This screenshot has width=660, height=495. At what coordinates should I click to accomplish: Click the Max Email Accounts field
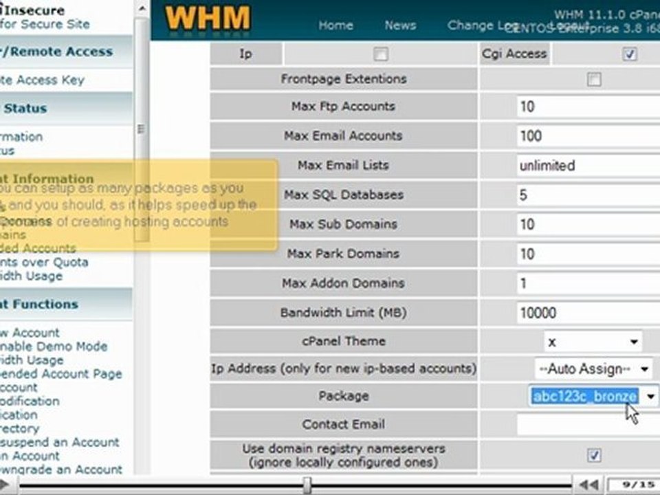588,136
